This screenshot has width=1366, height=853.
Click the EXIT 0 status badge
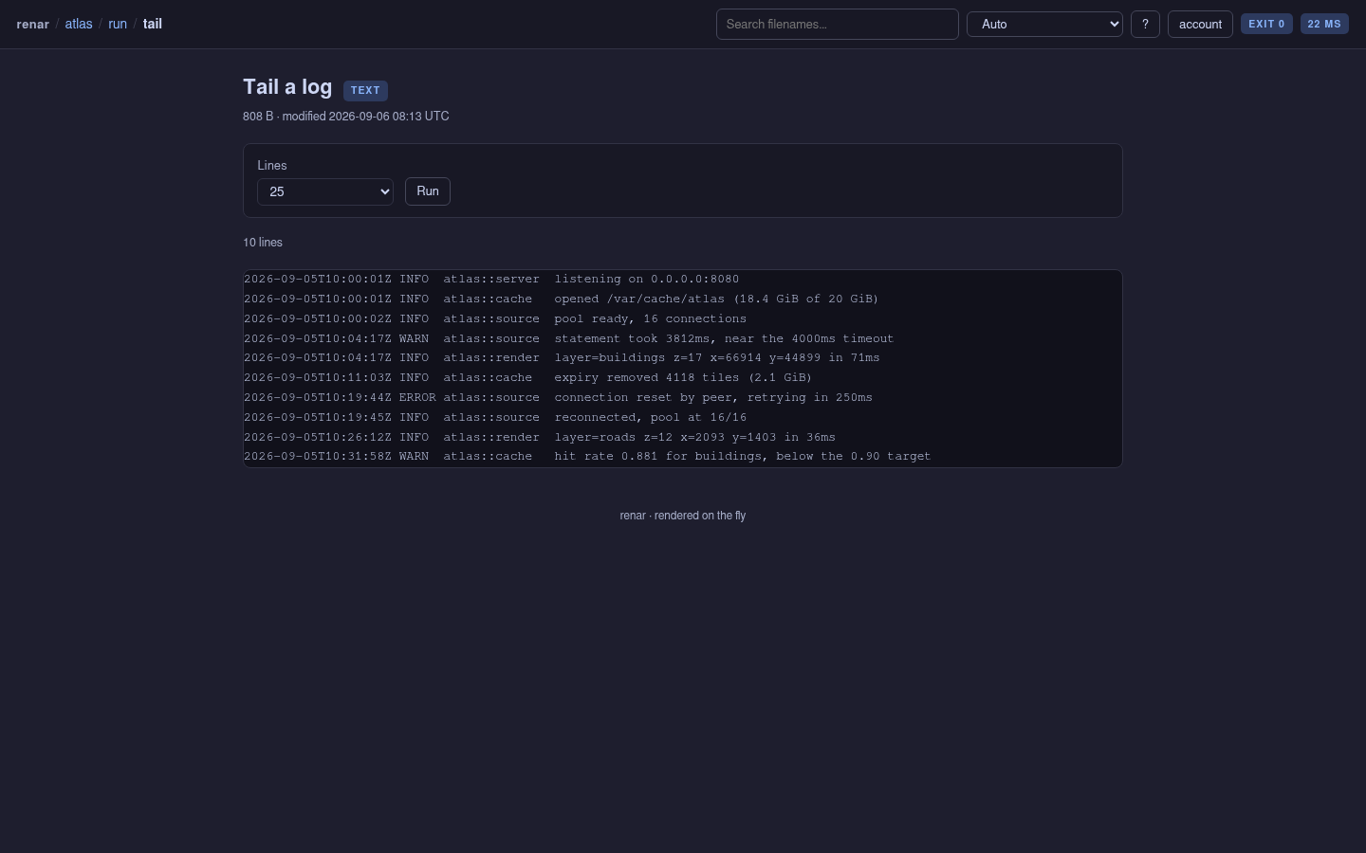[x=1266, y=24]
